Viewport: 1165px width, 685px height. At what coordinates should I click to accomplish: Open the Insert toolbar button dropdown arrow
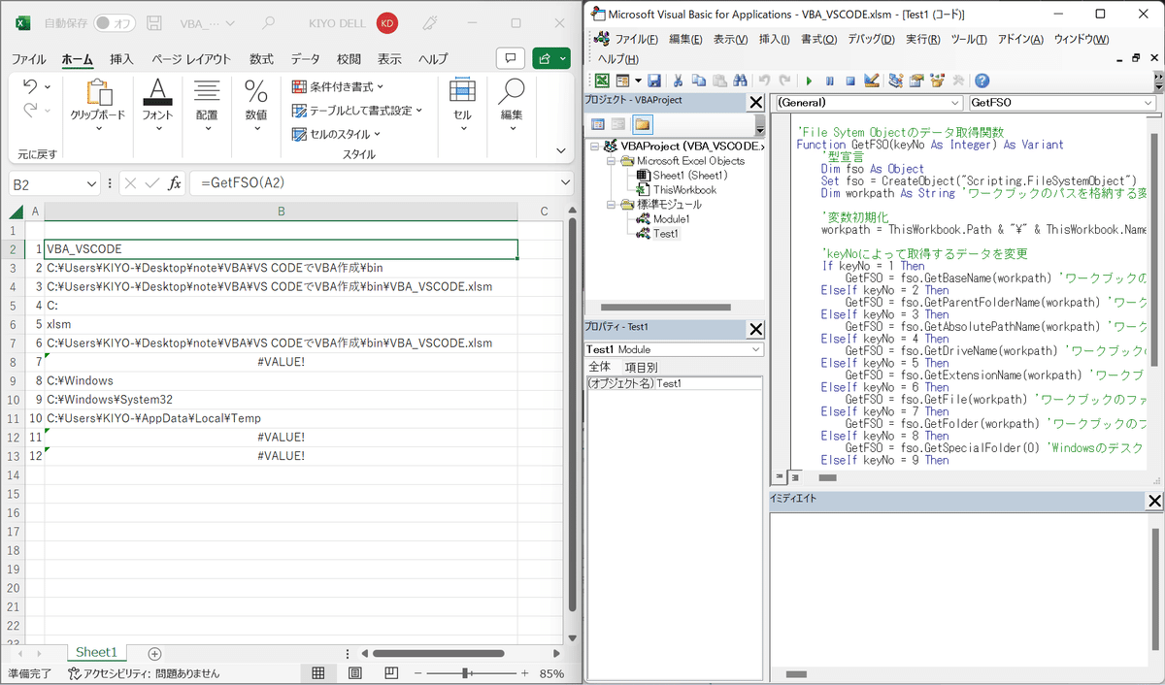coord(637,81)
